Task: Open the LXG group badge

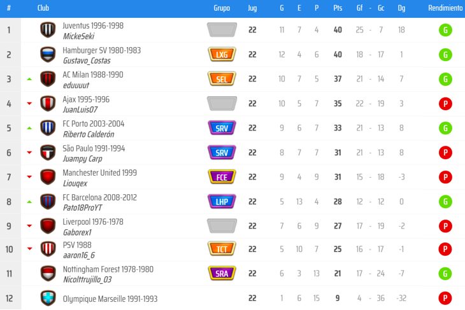Action: (x=222, y=55)
